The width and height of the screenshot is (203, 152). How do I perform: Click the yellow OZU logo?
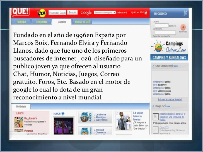42,13
